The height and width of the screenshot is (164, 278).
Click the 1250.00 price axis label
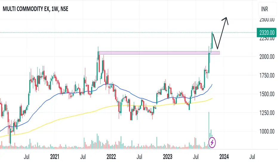click(267, 113)
